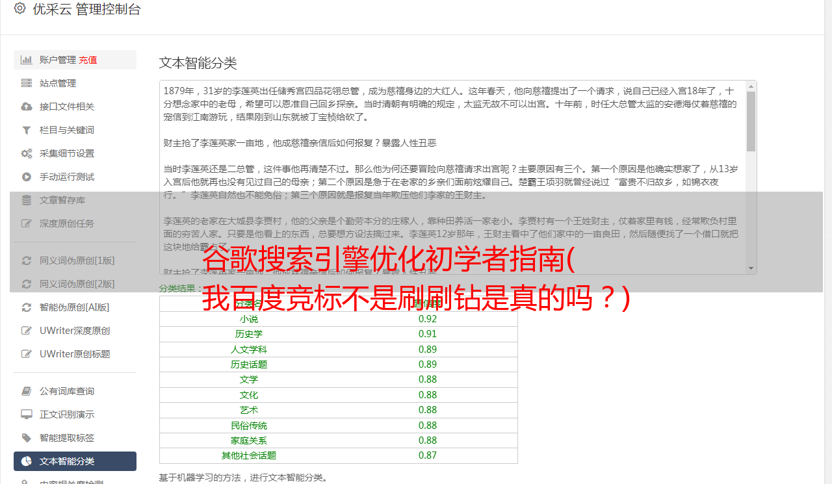The image size is (832, 484).
Task: Click the 文化 category cell
Action: (x=249, y=395)
